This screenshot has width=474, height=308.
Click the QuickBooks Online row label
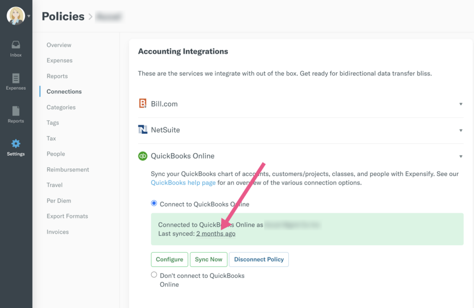(182, 156)
